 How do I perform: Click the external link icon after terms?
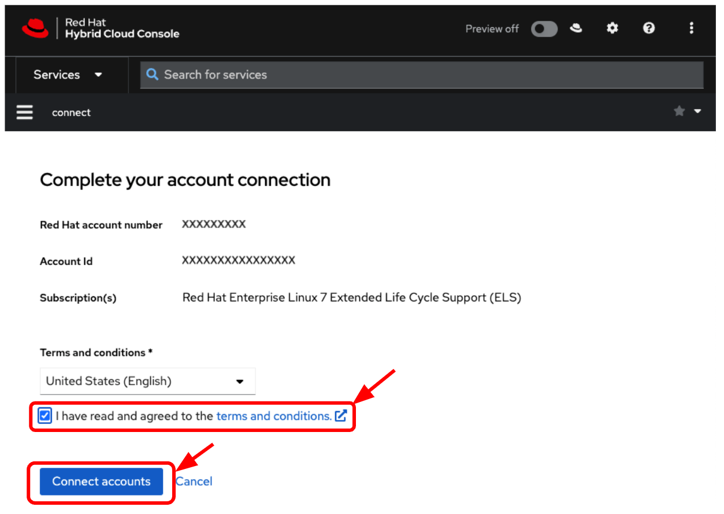click(x=341, y=416)
